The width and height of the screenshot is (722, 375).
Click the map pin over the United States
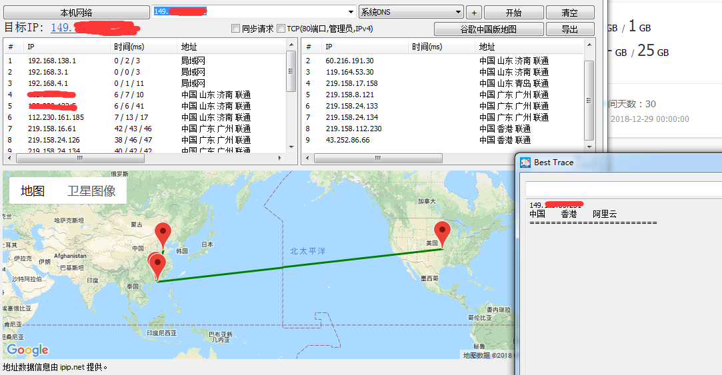(442, 234)
